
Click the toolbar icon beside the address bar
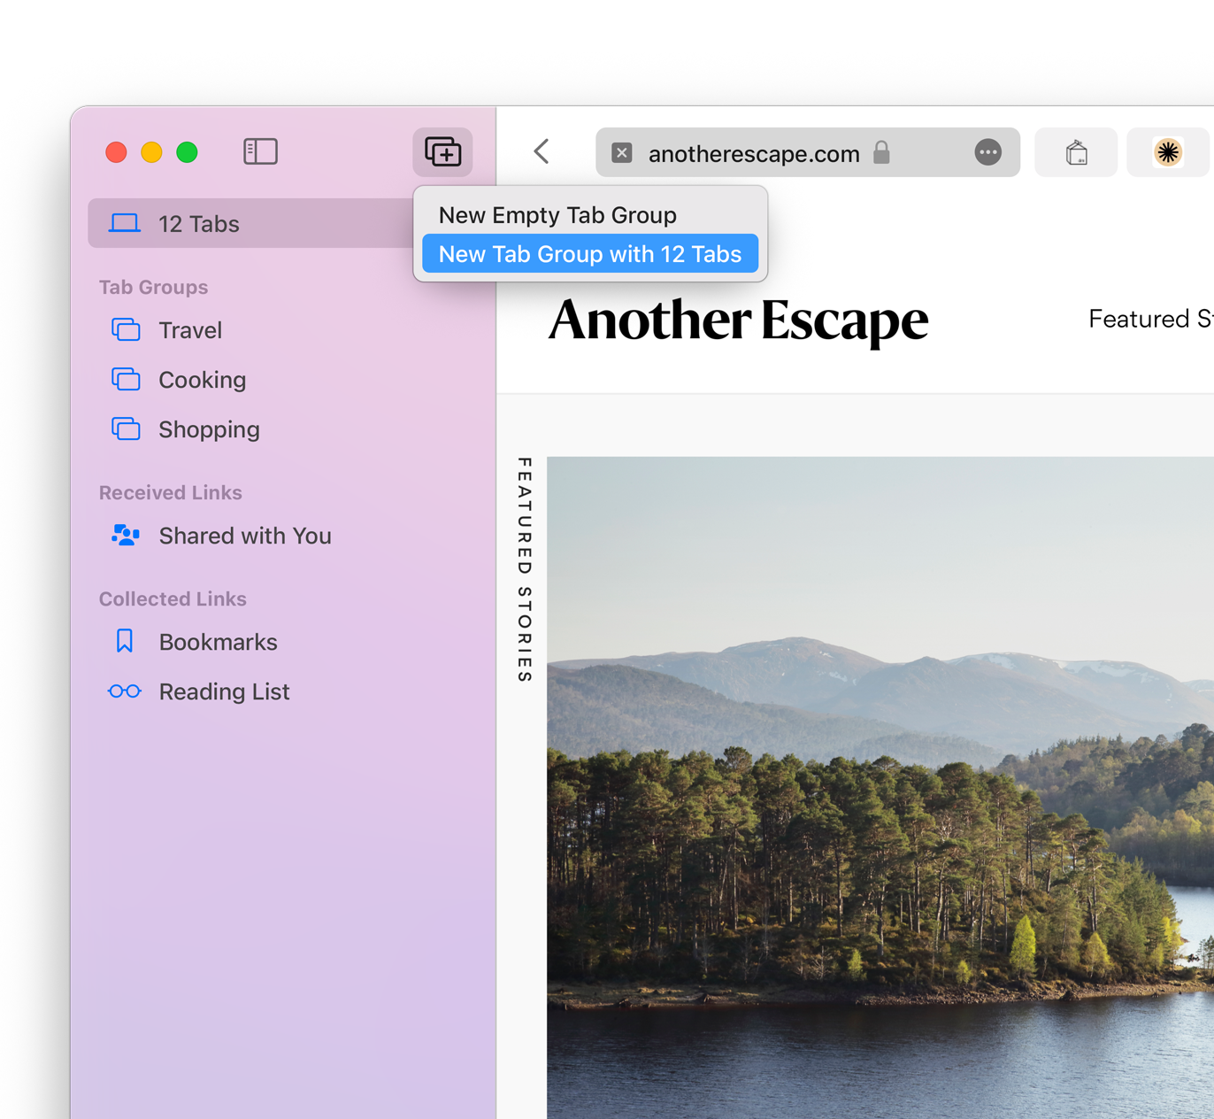coord(1076,152)
